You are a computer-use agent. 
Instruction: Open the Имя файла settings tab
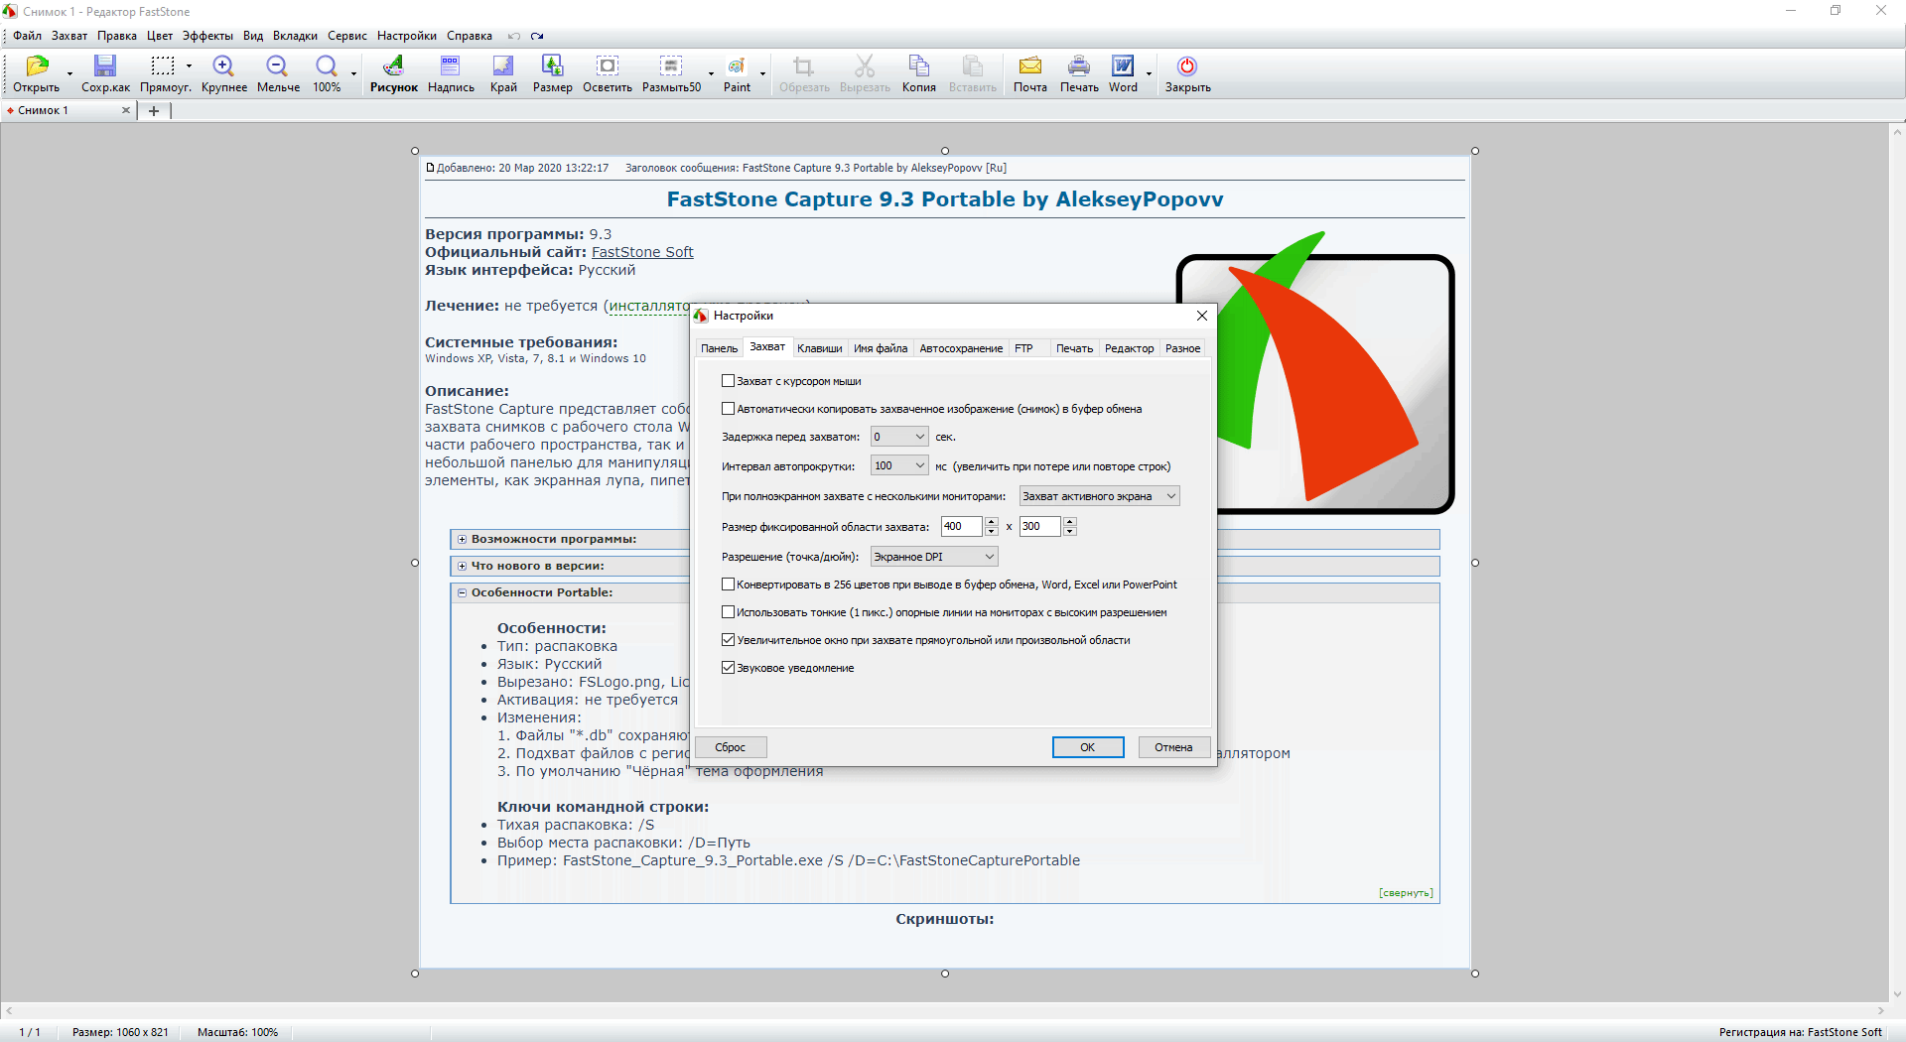[x=881, y=348]
